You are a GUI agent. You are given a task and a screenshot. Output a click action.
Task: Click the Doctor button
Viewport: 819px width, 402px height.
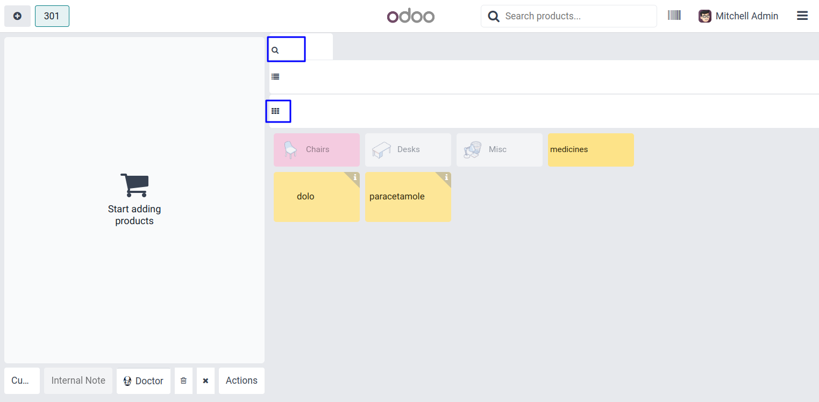click(x=143, y=381)
